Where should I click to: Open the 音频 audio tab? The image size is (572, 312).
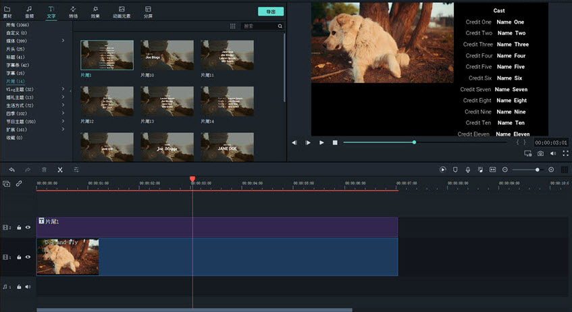tap(29, 11)
